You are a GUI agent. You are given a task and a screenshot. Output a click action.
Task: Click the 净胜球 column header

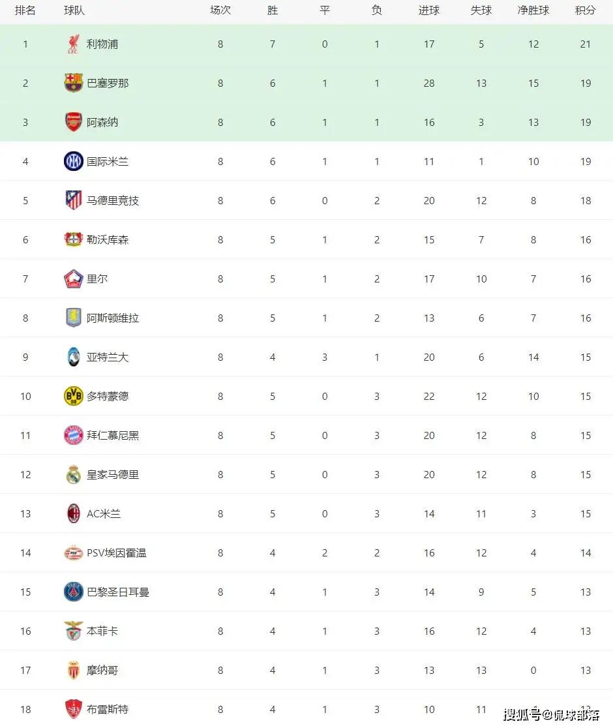point(533,10)
